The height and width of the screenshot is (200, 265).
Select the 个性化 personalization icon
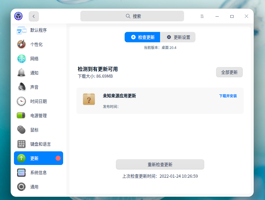click(x=21, y=44)
